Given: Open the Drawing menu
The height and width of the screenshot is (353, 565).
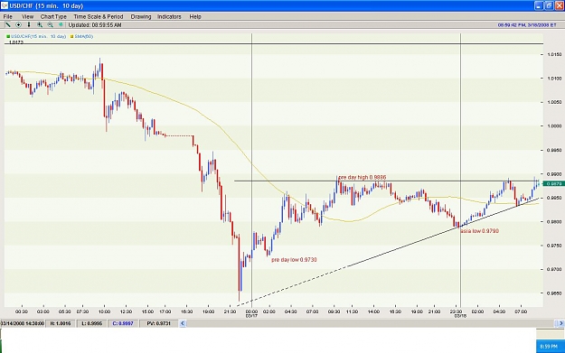Looking at the screenshot, I should pos(141,16).
